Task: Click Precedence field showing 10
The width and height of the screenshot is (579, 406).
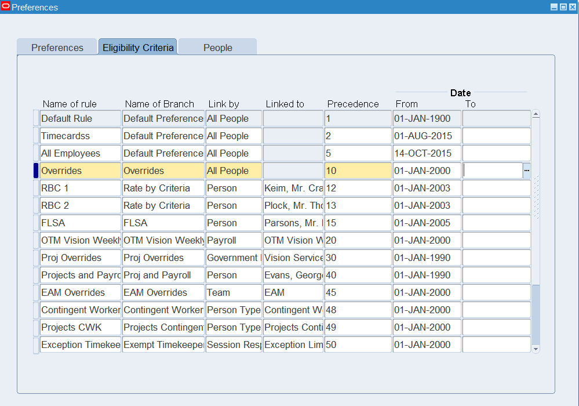Action: (x=358, y=171)
